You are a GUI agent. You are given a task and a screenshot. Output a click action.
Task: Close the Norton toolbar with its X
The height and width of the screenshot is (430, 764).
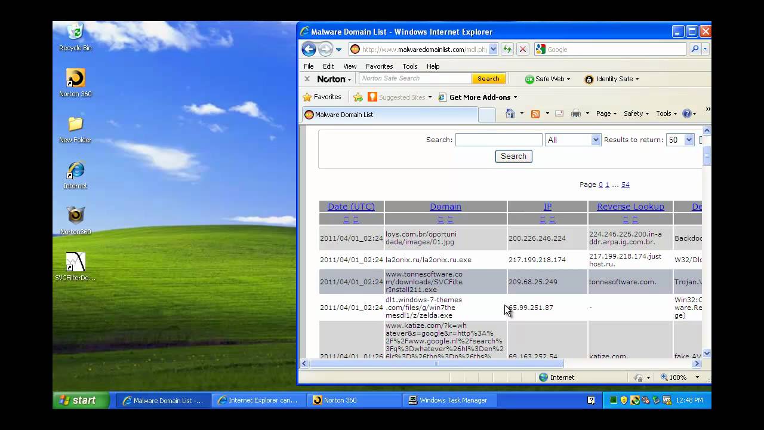(x=307, y=79)
